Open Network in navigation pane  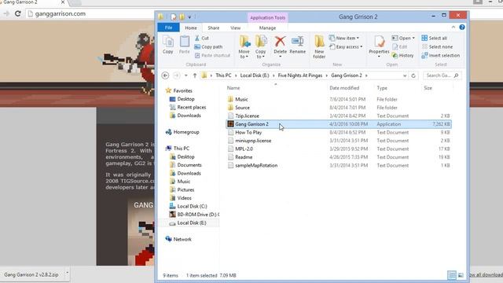[x=182, y=239]
